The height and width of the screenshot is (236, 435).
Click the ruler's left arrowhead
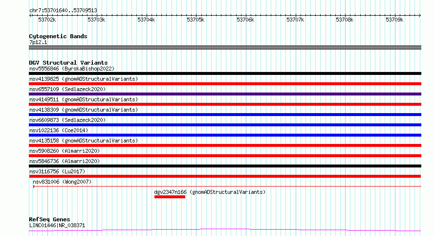[30, 16]
